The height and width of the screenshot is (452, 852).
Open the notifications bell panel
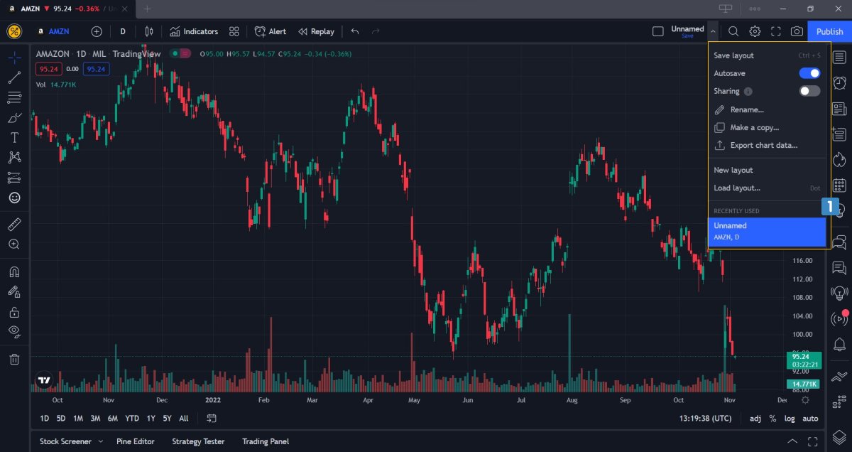point(839,345)
